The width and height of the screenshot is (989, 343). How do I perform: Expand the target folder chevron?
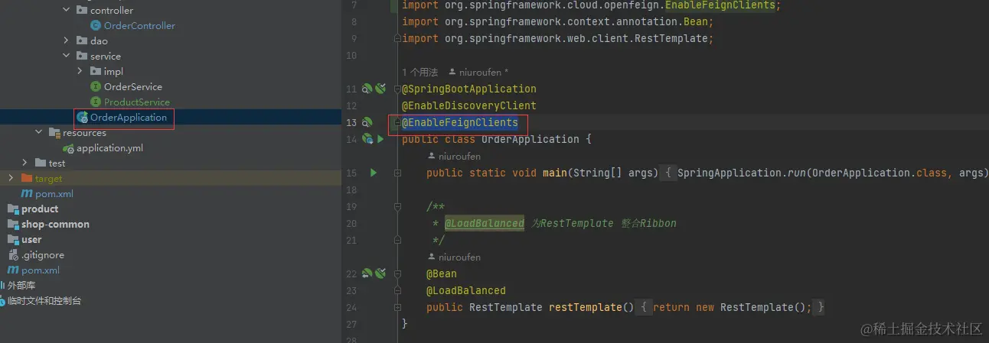tap(11, 178)
